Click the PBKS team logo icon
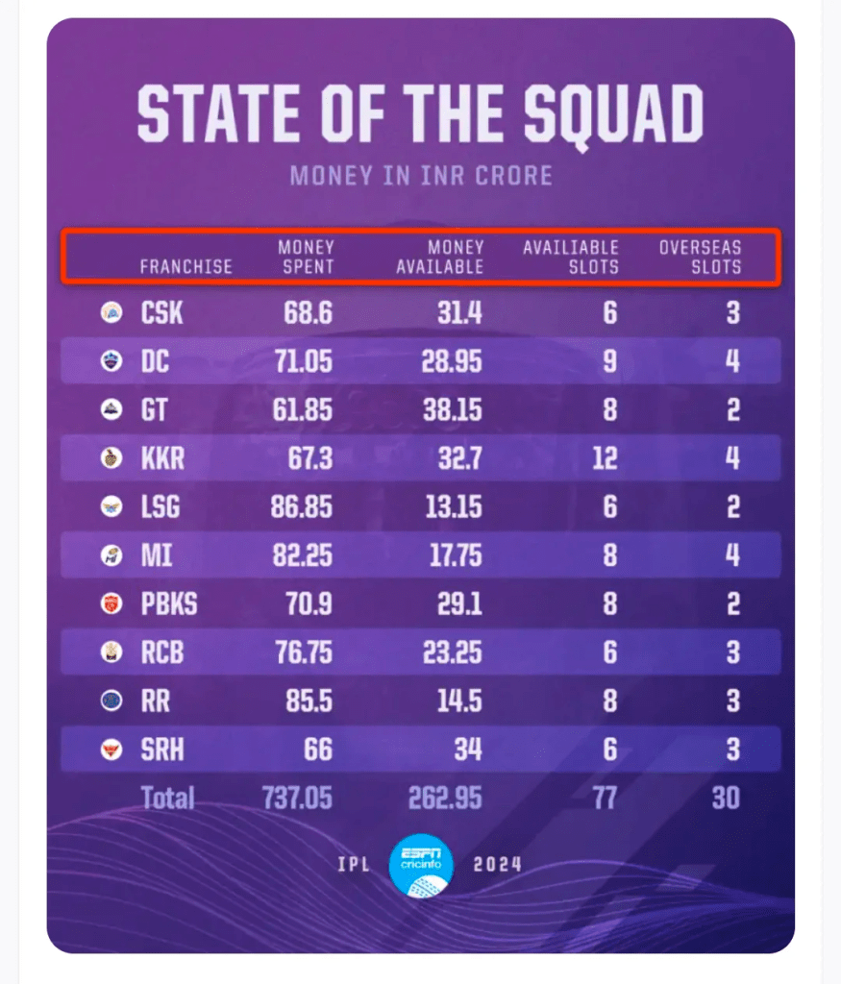 (x=111, y=604)
